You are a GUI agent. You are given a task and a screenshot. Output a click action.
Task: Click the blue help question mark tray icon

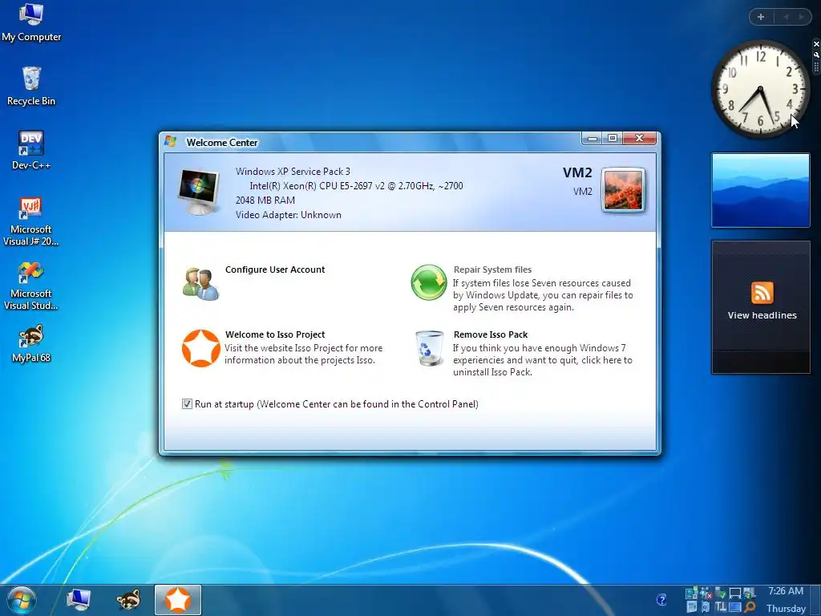661,599
